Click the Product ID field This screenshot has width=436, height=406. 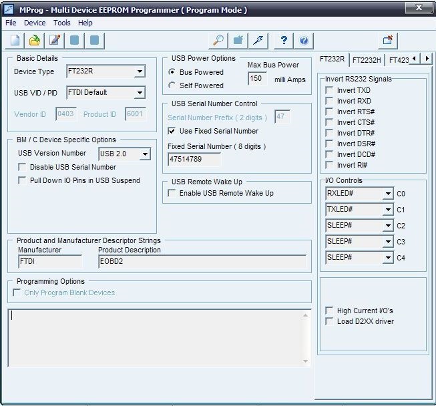pos(135,114)
